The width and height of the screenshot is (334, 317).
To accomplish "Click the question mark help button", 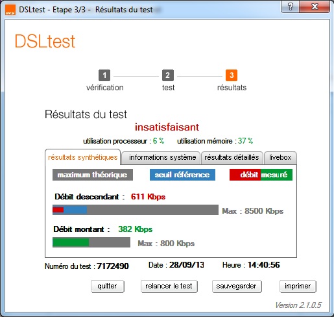I will click(291, 6).
